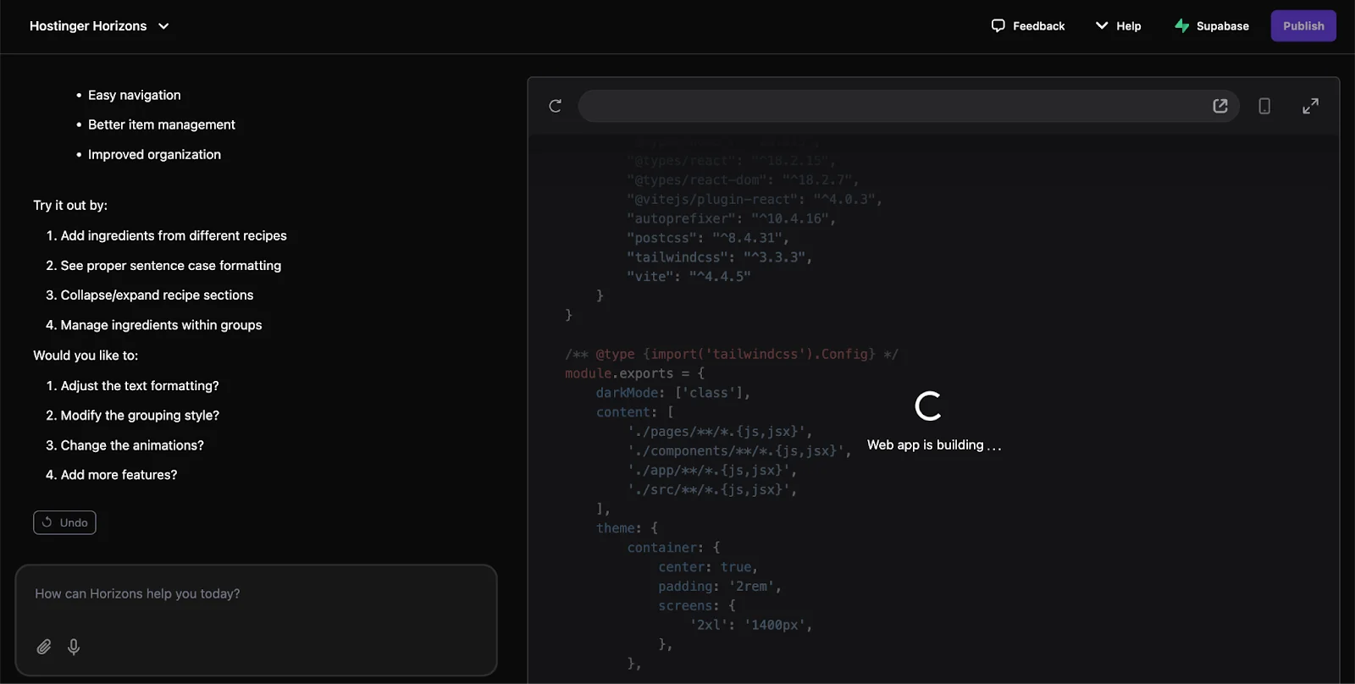Screen dimensions: 1355x684
Task: Activate microphone voice input
Action: [x=74, y=647]
